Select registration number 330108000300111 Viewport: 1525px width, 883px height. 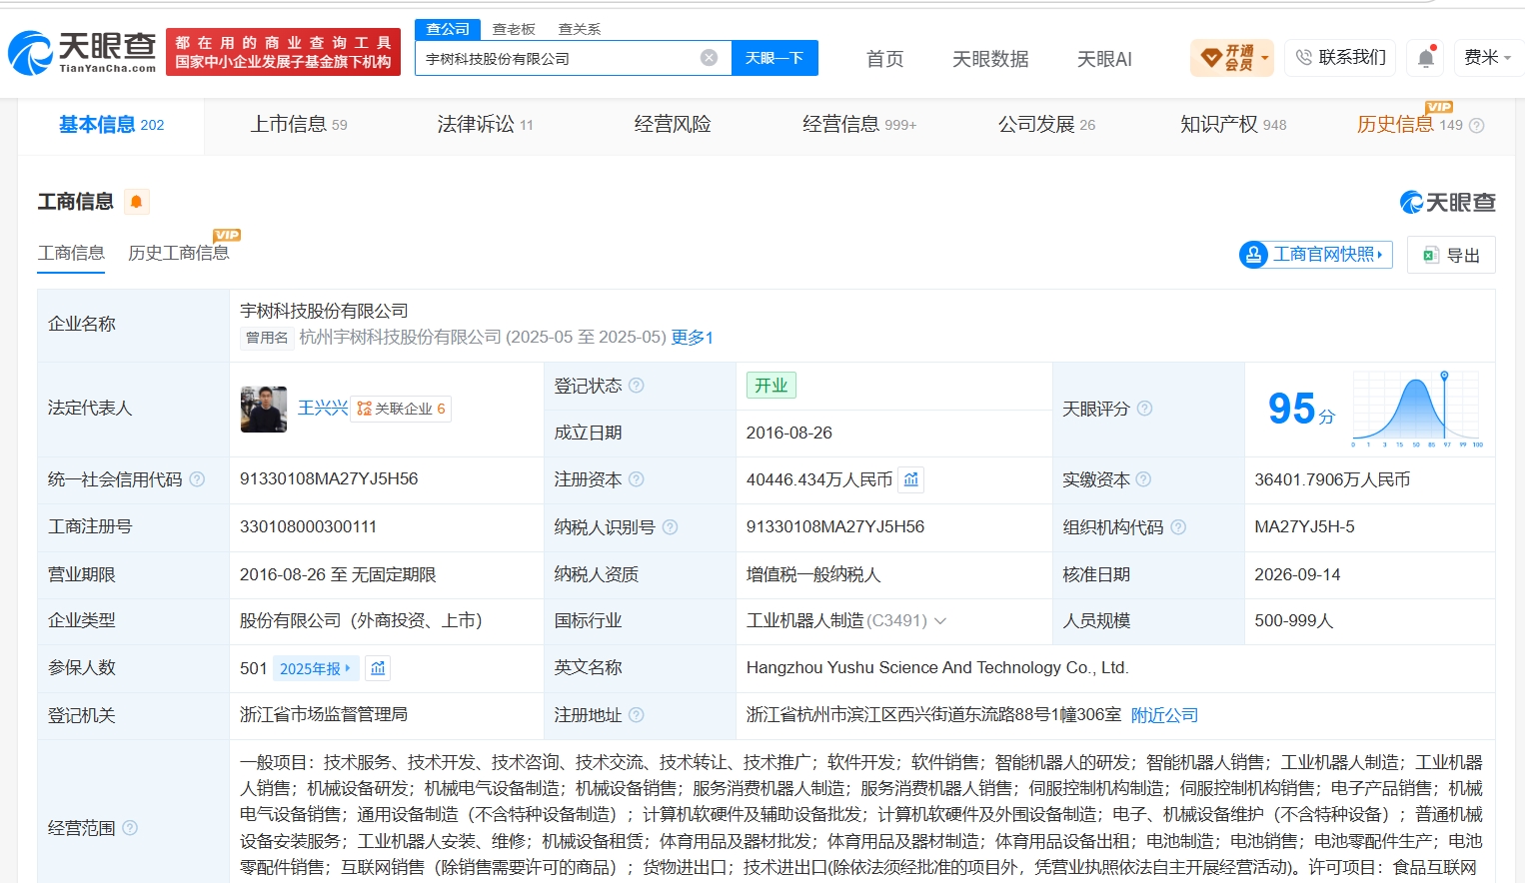(308, 526)
